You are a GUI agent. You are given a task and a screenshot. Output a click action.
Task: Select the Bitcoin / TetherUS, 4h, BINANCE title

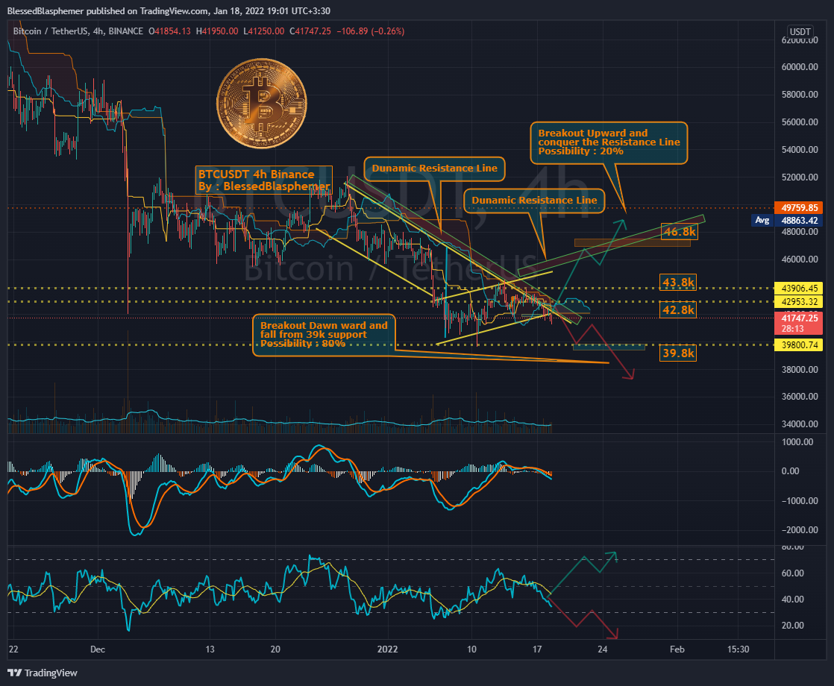pyautogui.click(x=78, y=31)
